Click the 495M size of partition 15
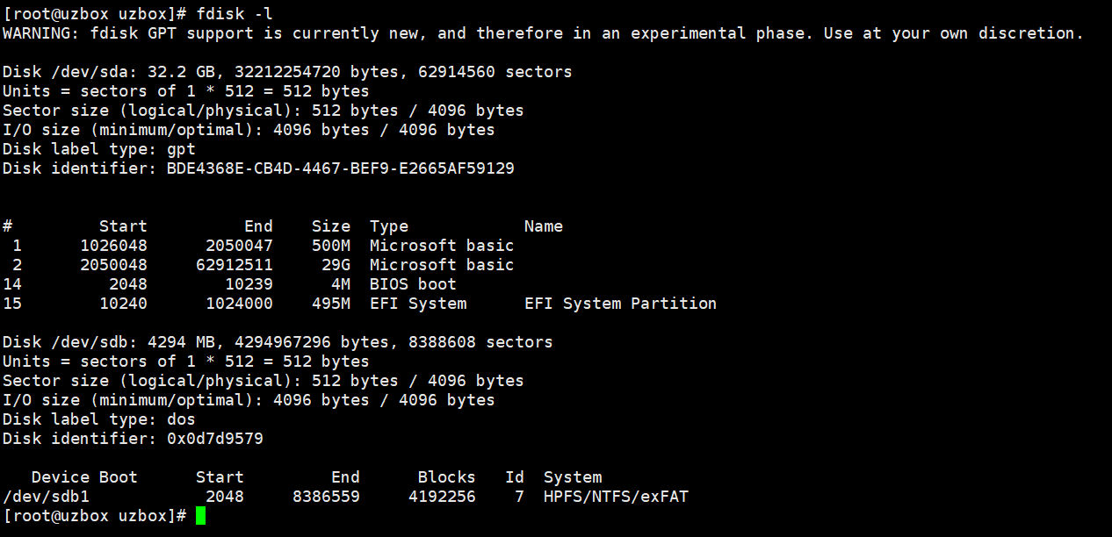 pyautogui.click(x=331, y=304)
